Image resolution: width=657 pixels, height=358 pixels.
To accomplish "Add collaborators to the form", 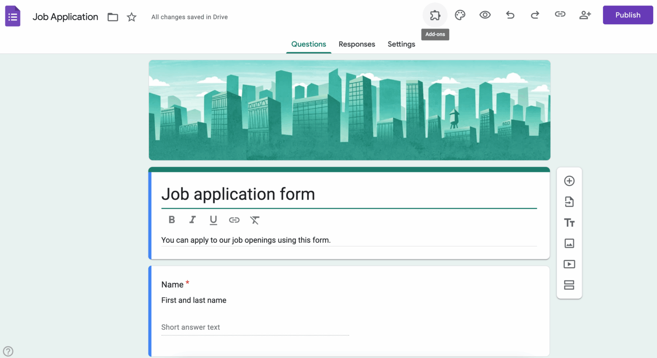I will click(585, 15).
